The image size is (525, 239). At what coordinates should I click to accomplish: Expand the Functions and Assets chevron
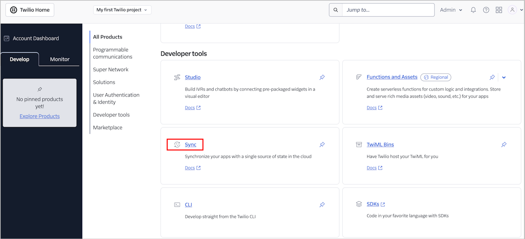pos(504,77)
